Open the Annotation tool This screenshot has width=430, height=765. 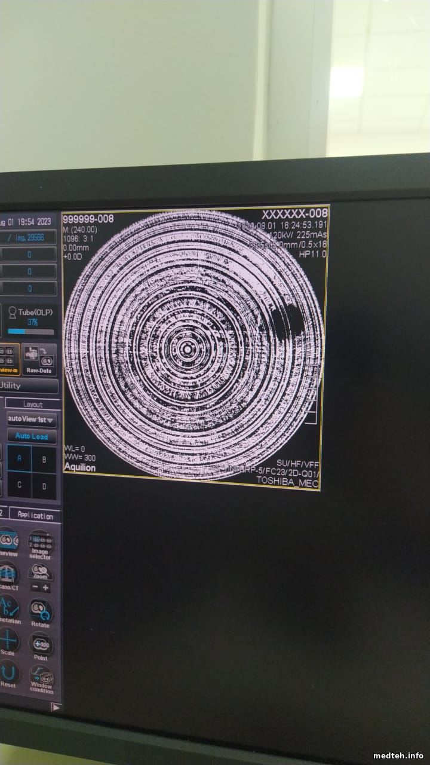(x=8, y=610)
